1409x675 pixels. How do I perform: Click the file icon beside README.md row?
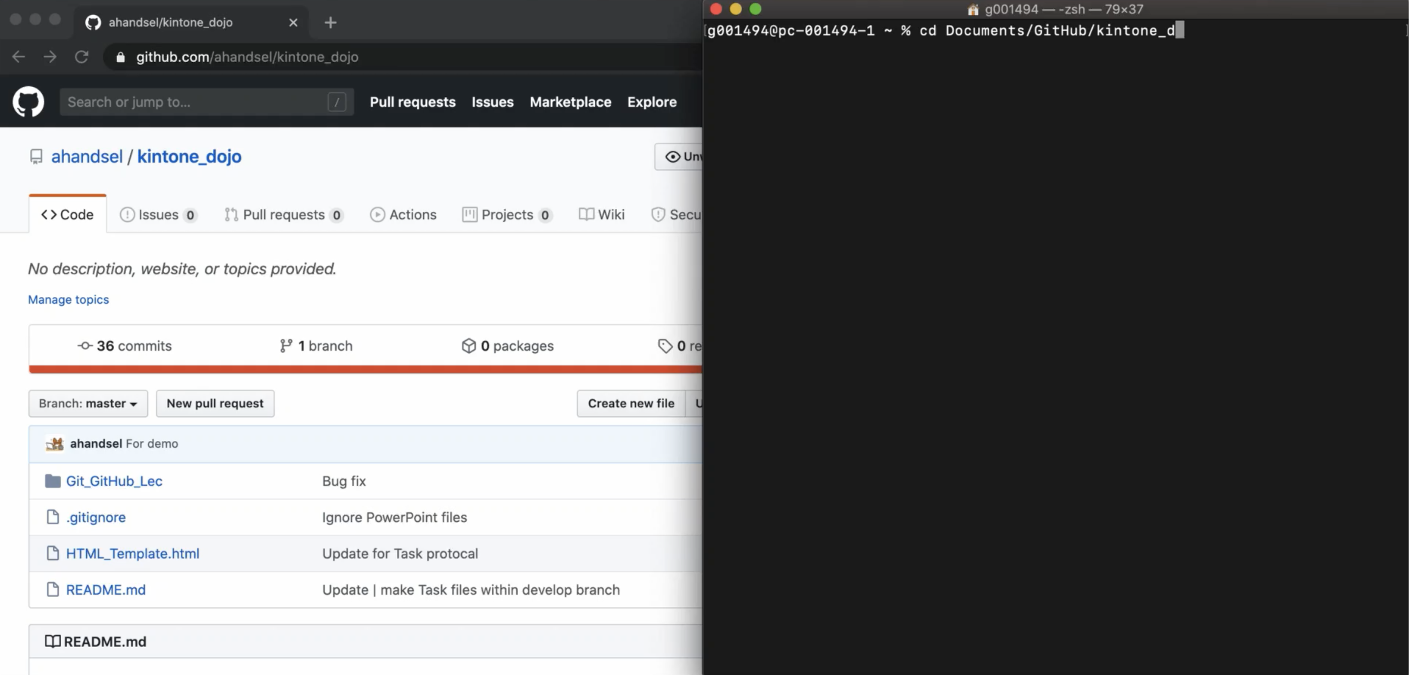tap(52, 590)
